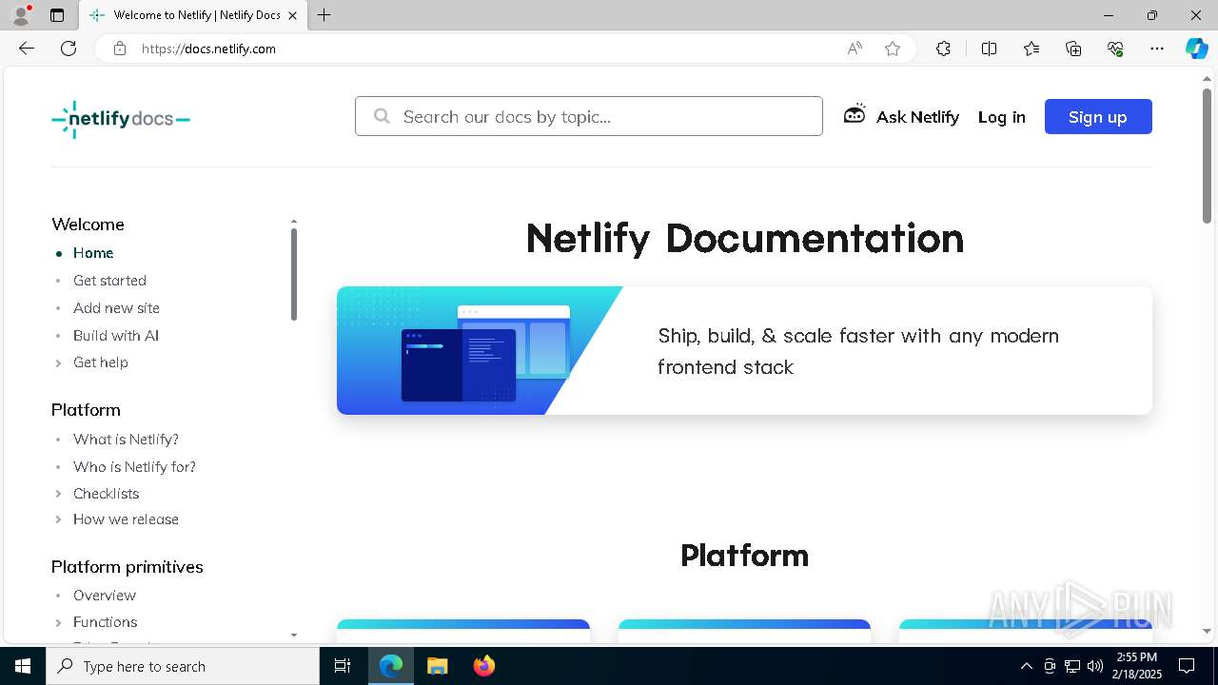Viewport: 1218px width, 685px height.
Task: Focus the Search our docs input
Action: coord(589,116)
